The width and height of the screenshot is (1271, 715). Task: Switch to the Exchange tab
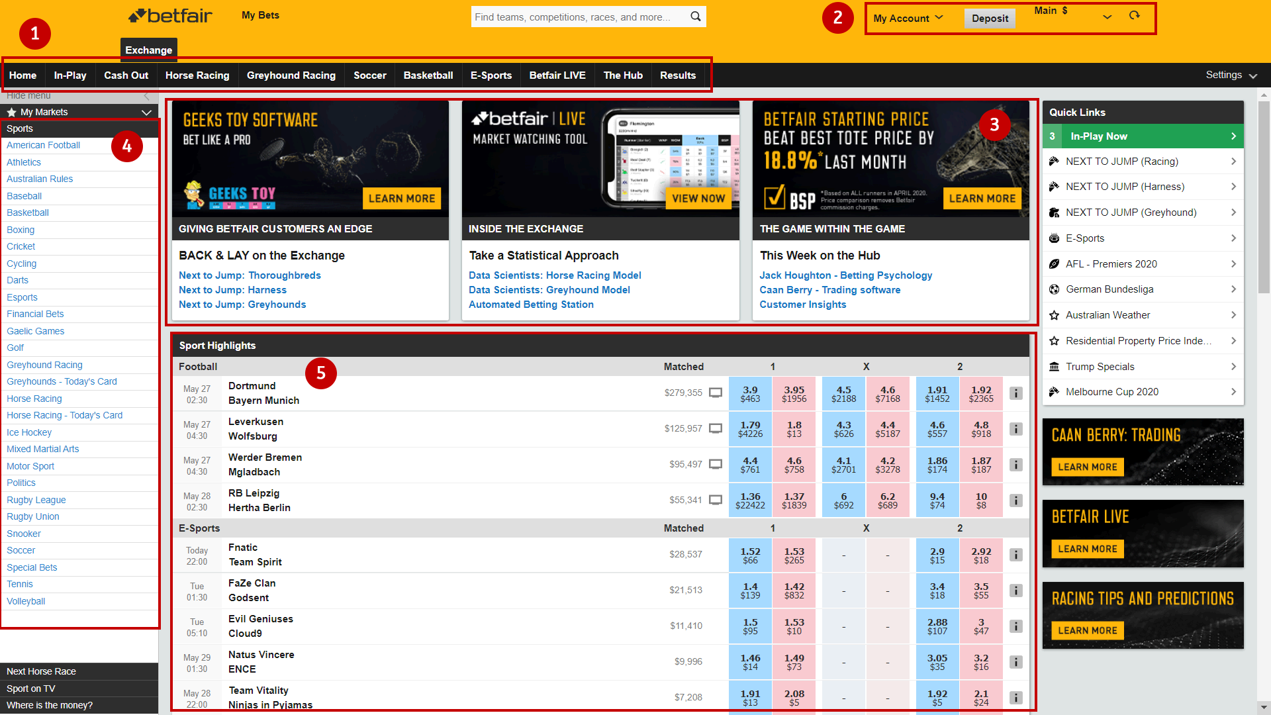(x=148, y=50)
